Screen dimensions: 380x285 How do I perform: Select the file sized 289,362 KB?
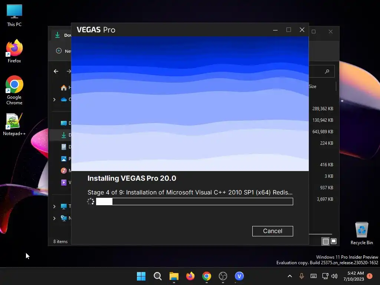click(322, 109)
